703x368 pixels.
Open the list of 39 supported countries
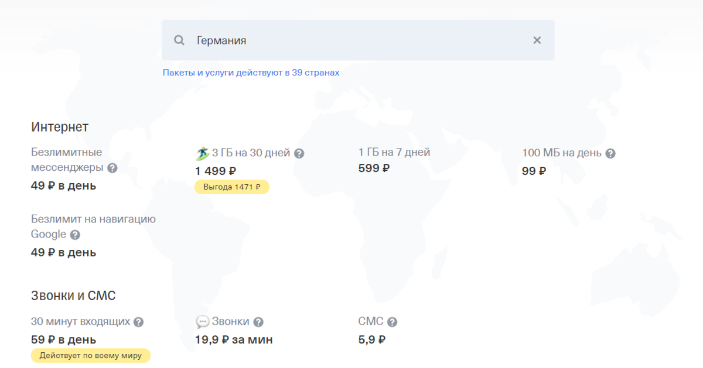(251, 73)
